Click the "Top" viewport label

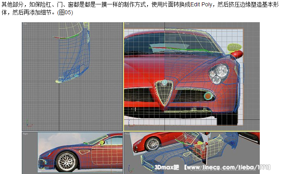tap(25, 24)
